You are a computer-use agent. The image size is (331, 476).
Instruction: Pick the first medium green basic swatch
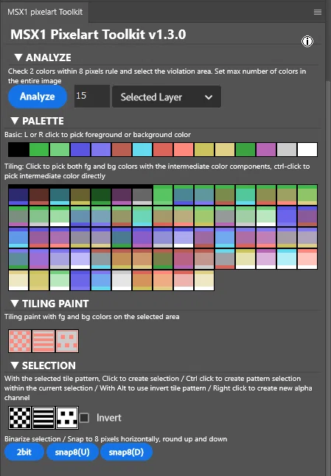39,150
